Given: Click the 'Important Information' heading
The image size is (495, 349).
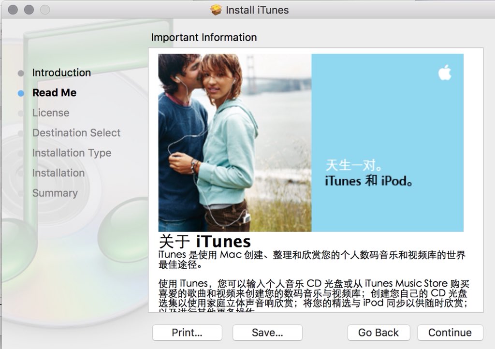Looking at the screenshot, I should (204, 37).
